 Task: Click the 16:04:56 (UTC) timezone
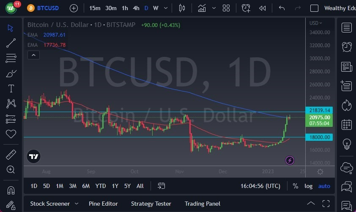click(x=260, y=186)
